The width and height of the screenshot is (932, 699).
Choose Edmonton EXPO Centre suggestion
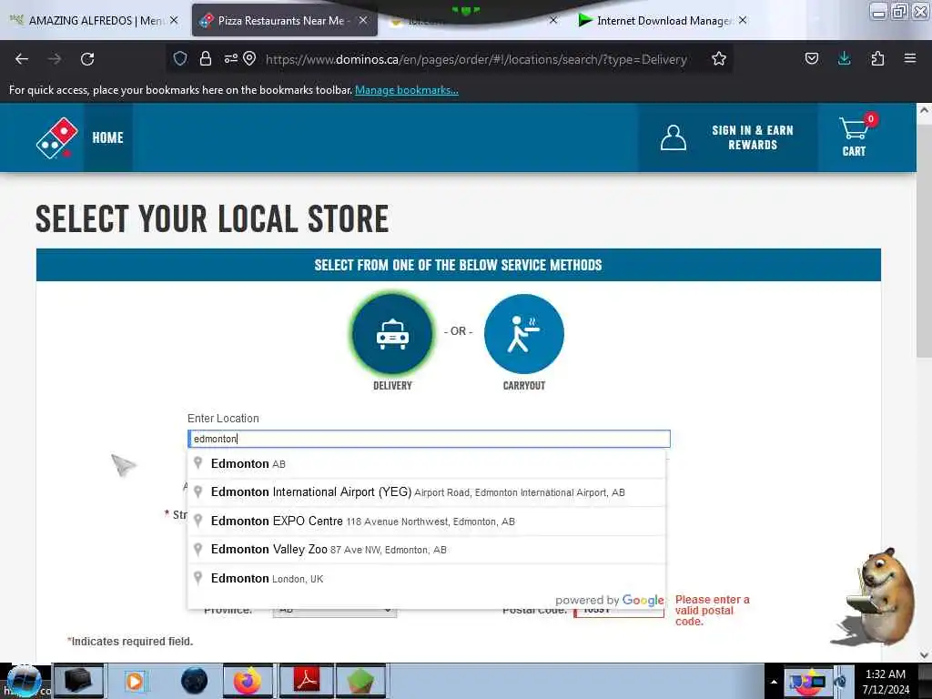click(427, 522)
